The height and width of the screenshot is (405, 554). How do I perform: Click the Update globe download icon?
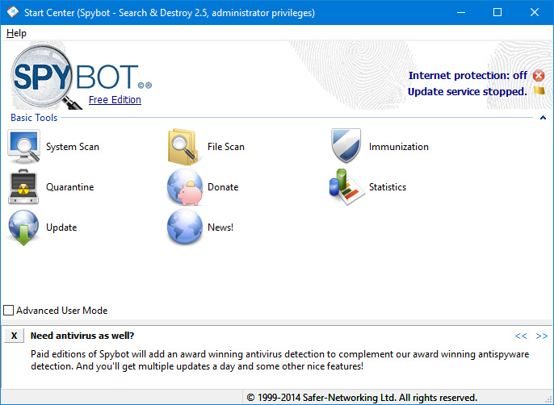23,228
